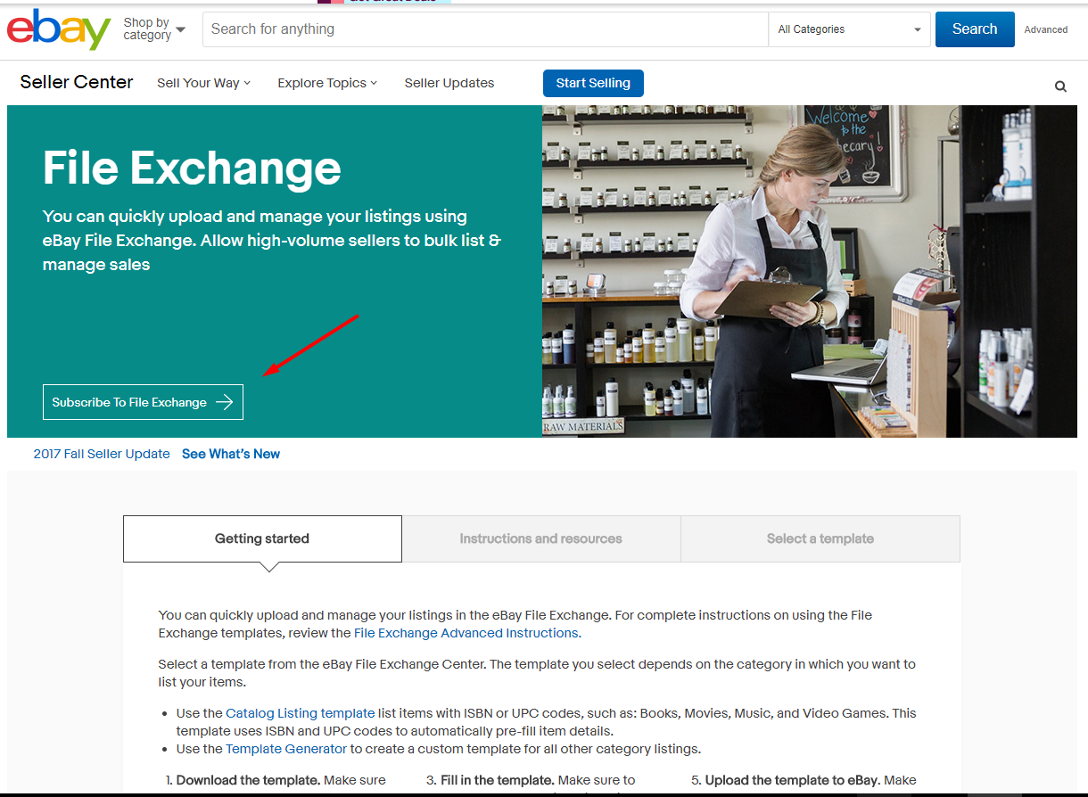Screen dimensions: 1088x797
Task: Open the Catalog Listing template link
Action: 301,713
